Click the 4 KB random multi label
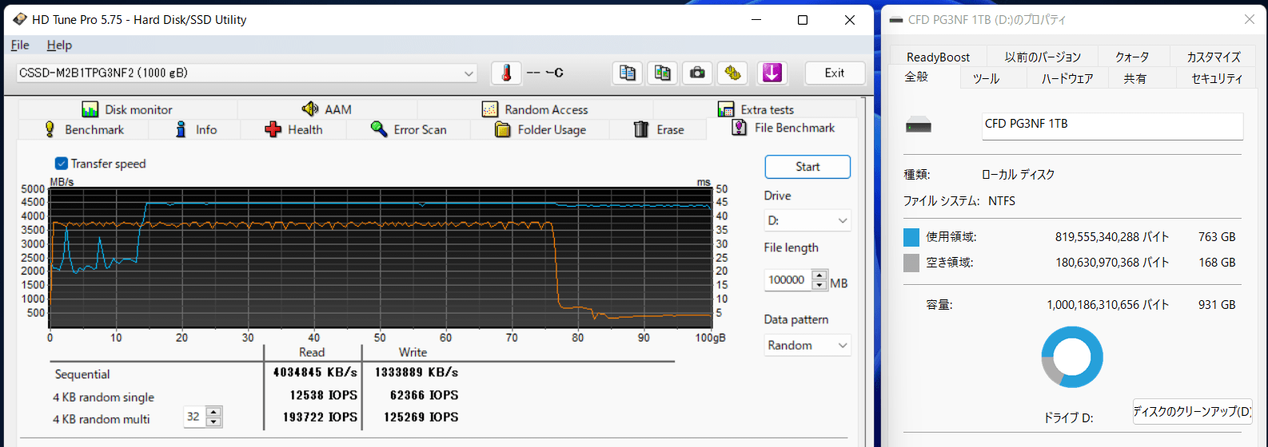 click(102, 419)
